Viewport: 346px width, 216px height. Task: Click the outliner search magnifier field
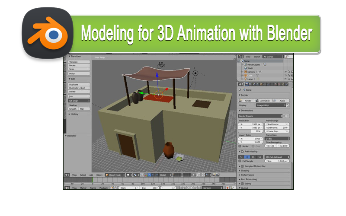pos(289,57)
